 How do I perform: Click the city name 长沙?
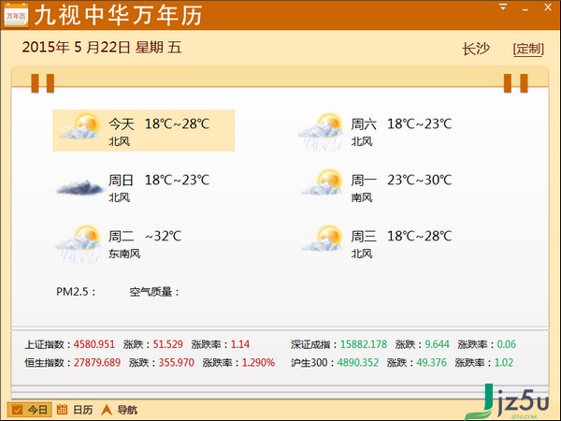476,49
